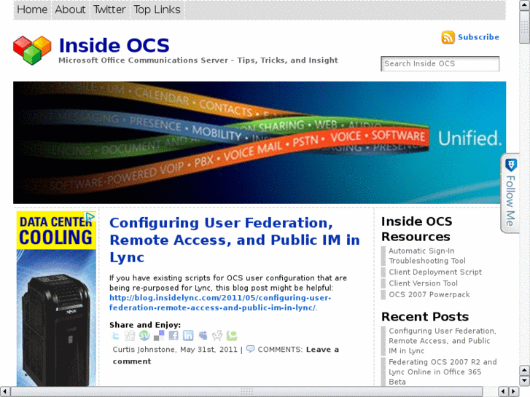The height and width of the screenshot is (397, 530).
Task: Share the post on StumbleUpon
Action: [x=144, y=336]
